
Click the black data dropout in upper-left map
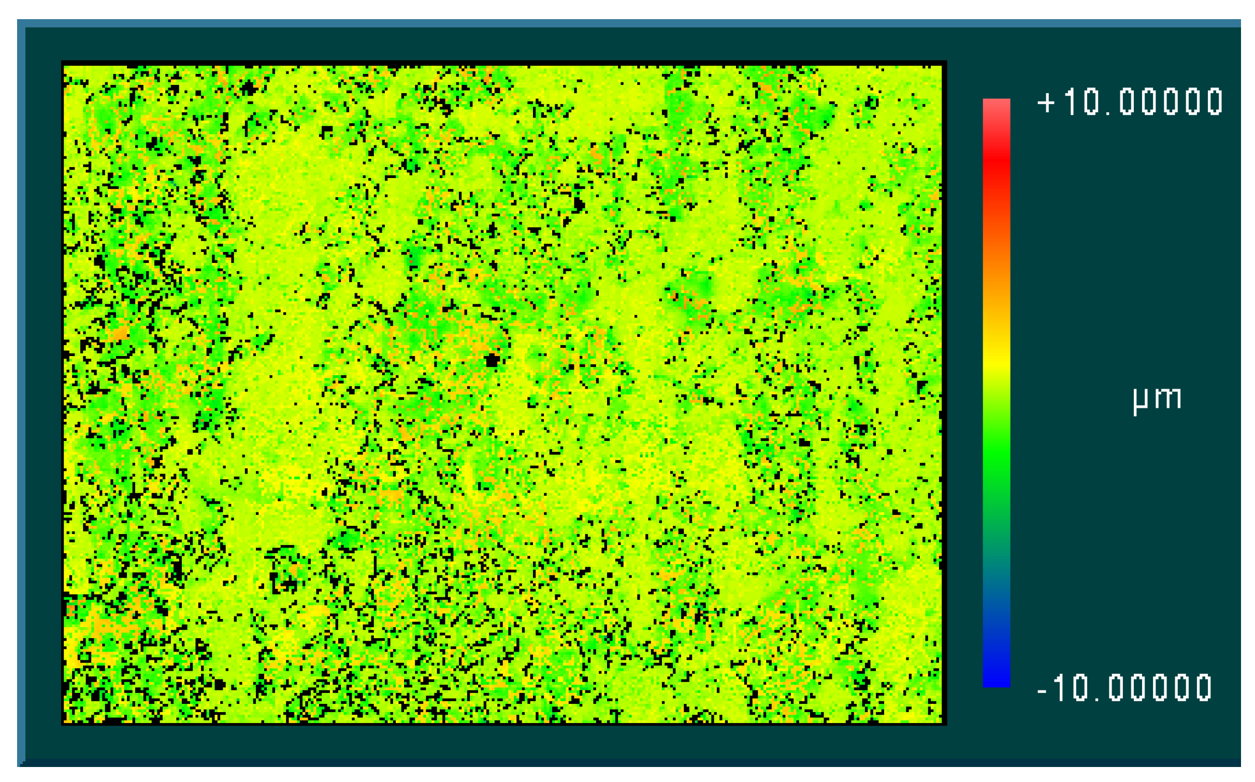249,88
